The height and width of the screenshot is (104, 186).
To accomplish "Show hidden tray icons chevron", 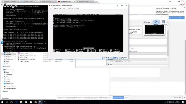I will [165, 102].
